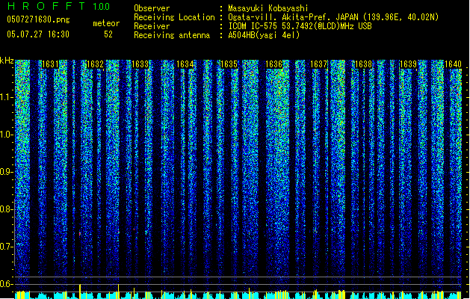
Task: Click the 0.7 frequency axis tick
Action: [7, 247]
